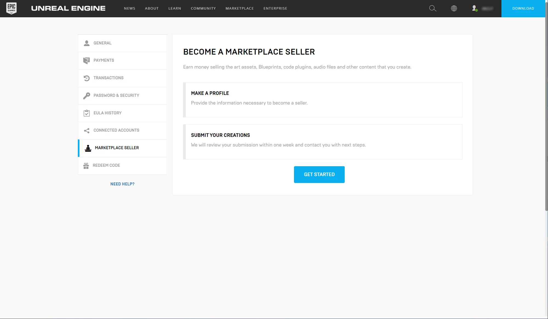The width and height of the screenshot is (548, 319).
Task: Click the Redeem Code gift icon
Action: tap(86, 166)
